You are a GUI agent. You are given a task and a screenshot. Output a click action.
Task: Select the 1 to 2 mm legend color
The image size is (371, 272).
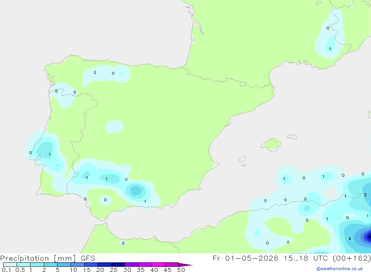click(37, 265)
